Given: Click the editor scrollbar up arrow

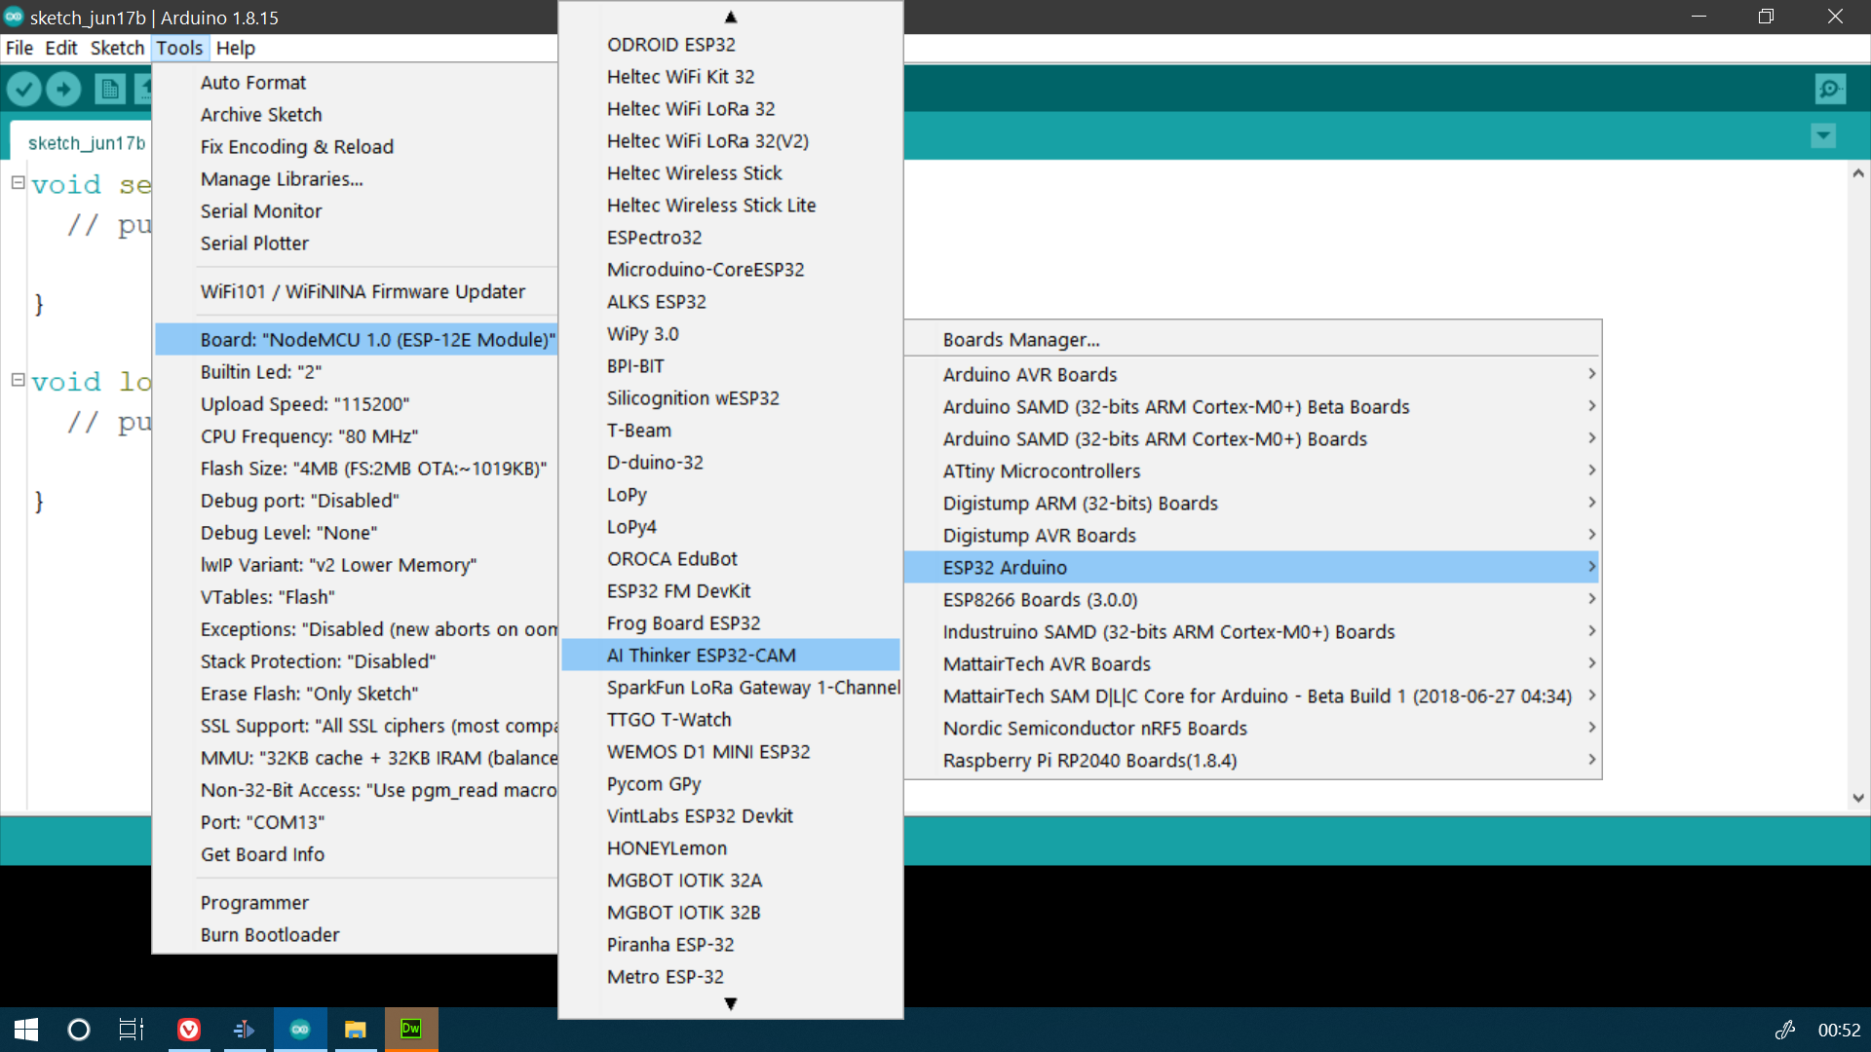Looking at the screenshot, I should pos(1858,173).
